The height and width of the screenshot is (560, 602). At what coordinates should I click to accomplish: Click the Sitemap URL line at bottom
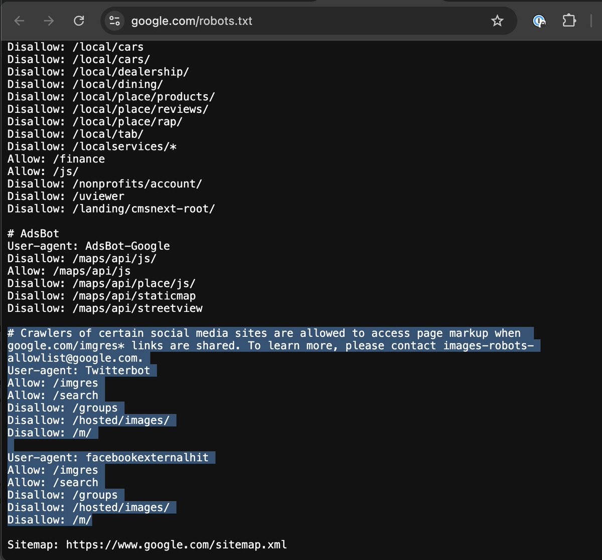click(147, 545)
